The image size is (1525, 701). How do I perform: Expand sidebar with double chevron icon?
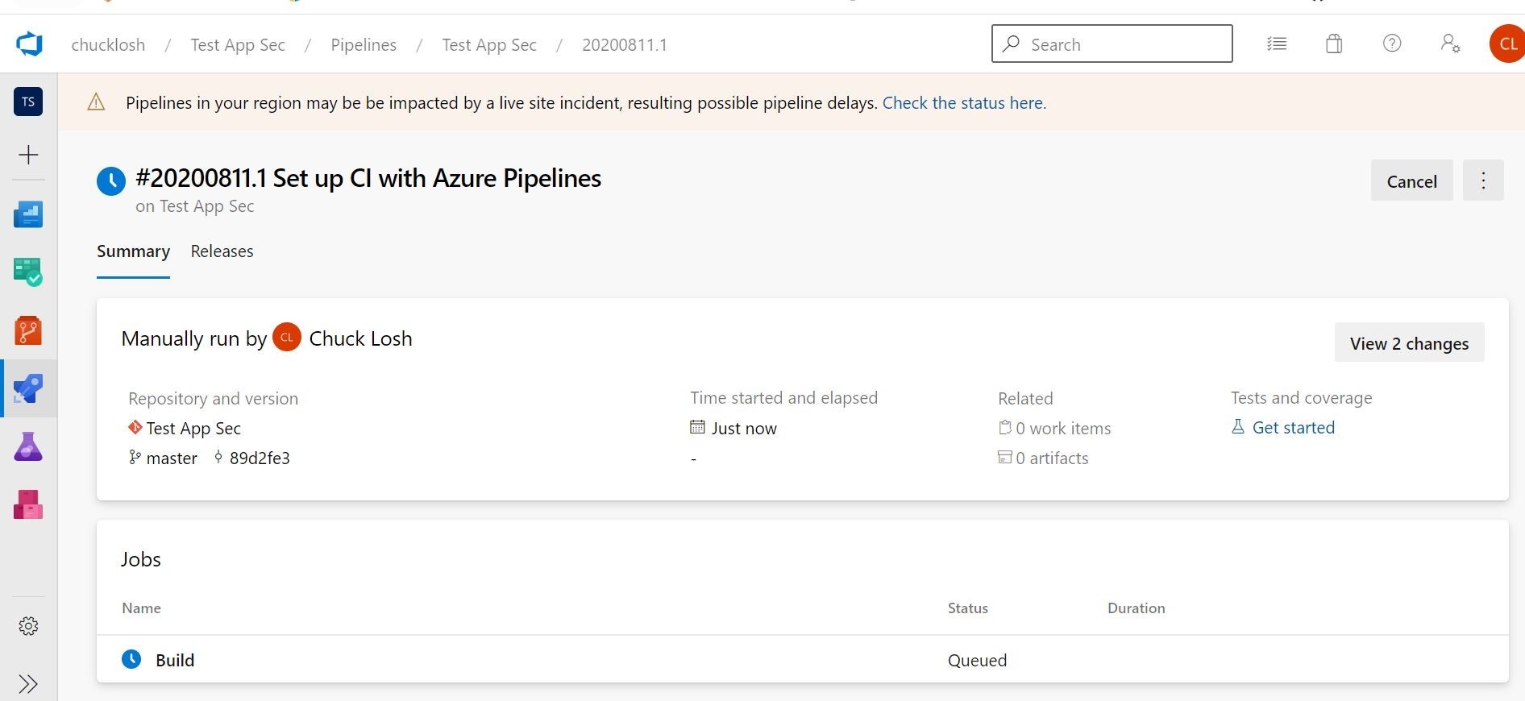(28, 684)
